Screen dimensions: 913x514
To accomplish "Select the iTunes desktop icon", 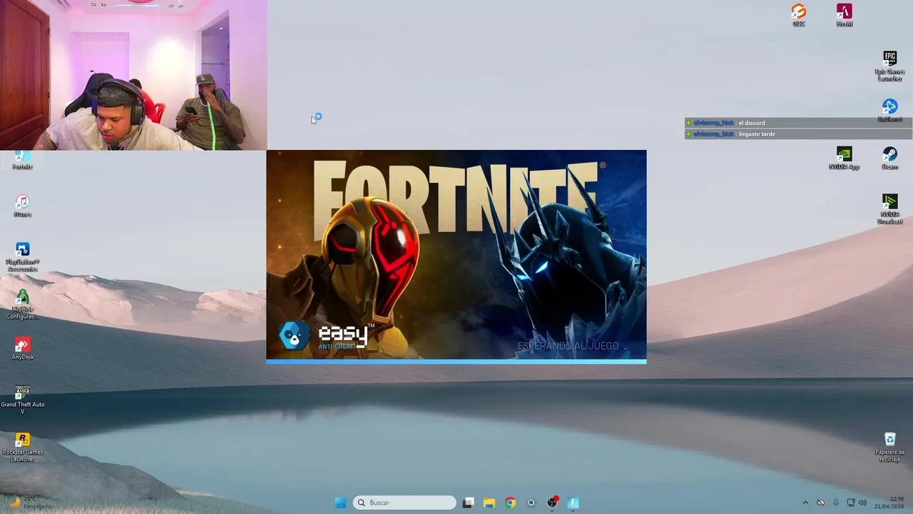I will [22, 206].
